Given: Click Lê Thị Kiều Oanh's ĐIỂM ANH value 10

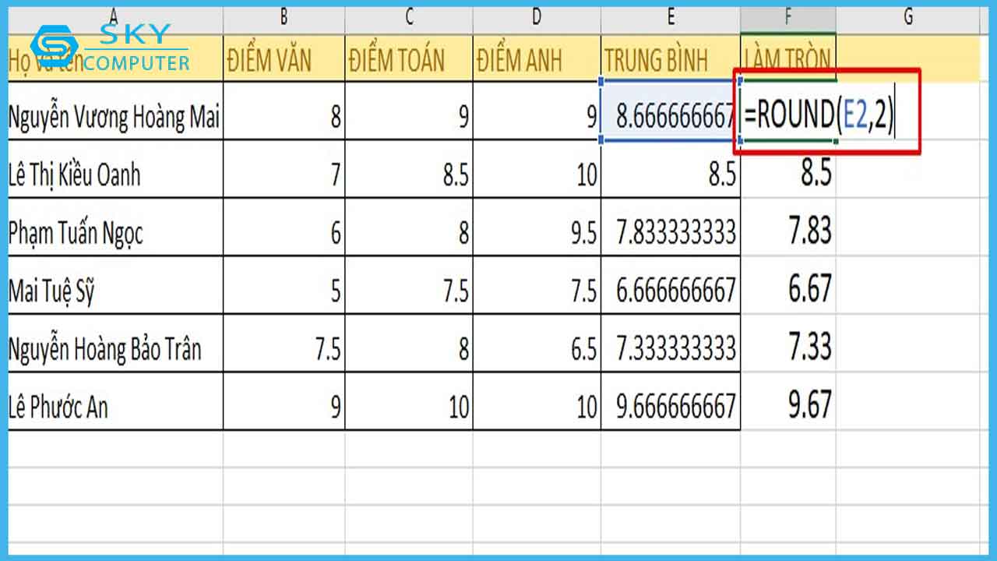Looking at the screenshot, I should click(x=537, y=170).
